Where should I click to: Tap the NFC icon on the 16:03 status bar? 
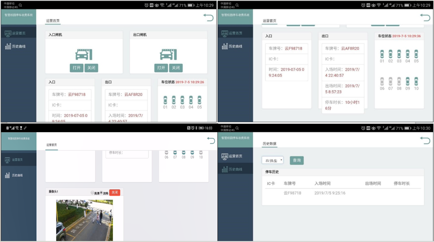189,128
